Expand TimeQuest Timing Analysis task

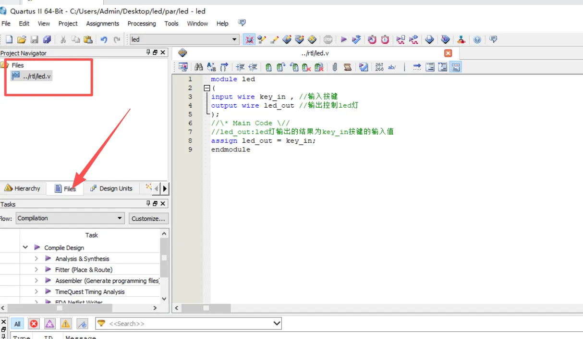point(36,292)
